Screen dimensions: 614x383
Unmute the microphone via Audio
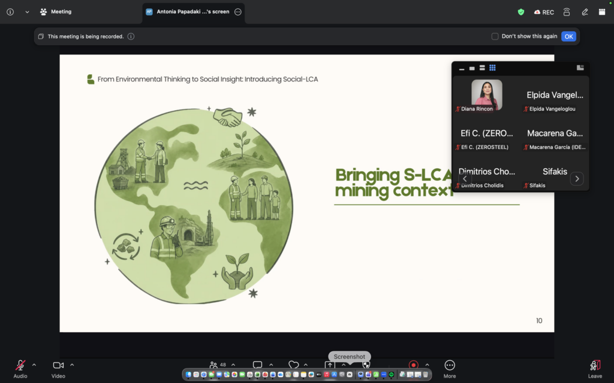[x=20, y=369]
